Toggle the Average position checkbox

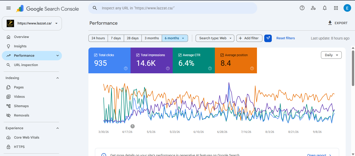[222, 55]
